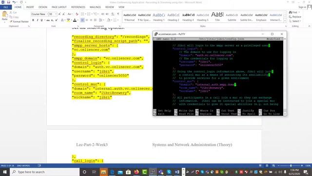Increase the paragraph indent
Viewport: 312px width, 176px height.
pyautogui.click(x=107, y=14)
